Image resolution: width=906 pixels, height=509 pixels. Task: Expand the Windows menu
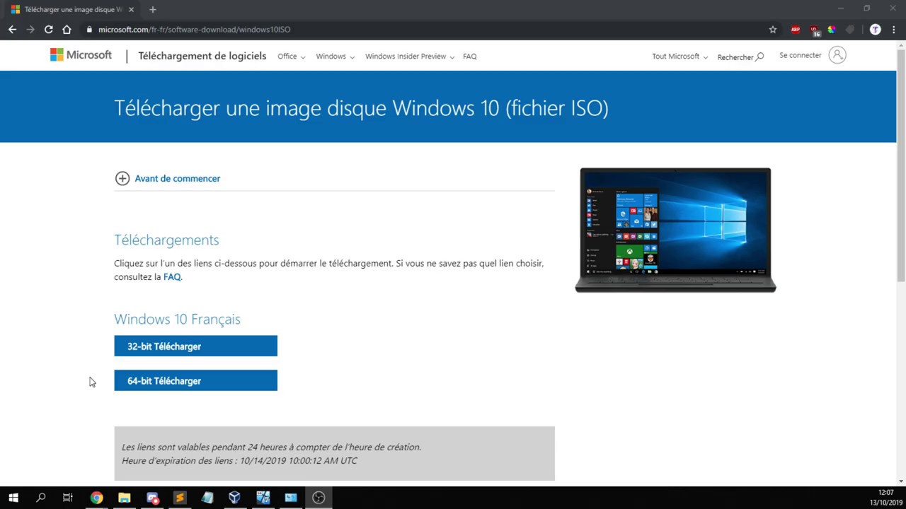coord(335,57)
